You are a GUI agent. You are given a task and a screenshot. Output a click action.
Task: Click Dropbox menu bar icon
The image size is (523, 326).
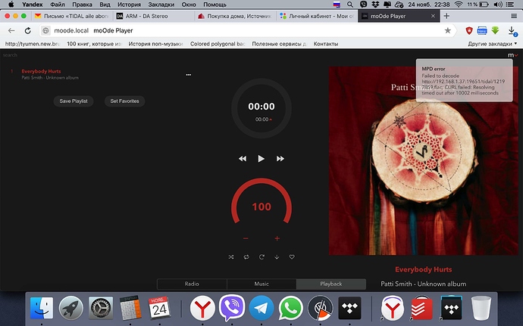pos(375,5)
